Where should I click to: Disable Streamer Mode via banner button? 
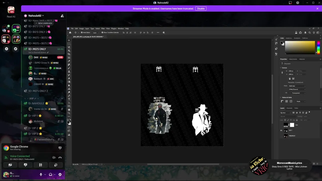201,9
